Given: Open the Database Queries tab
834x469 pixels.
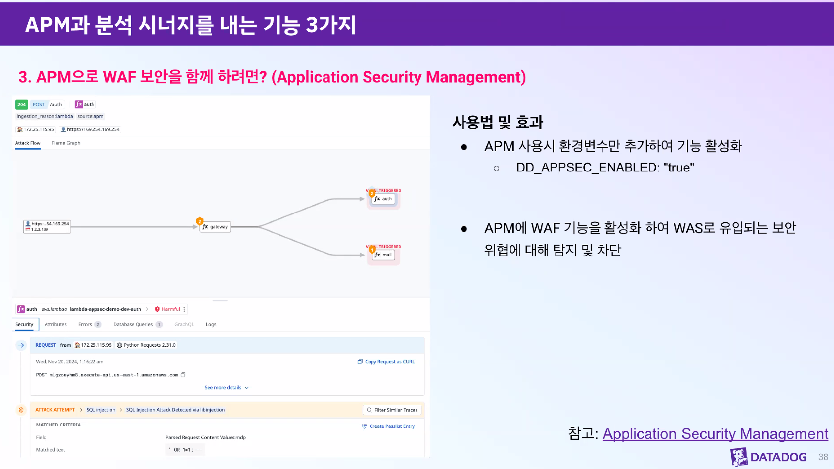Looking at the screenshot, I should tap(138, 324).
